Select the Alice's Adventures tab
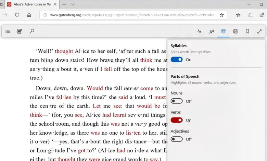 (x=32, y=4)
